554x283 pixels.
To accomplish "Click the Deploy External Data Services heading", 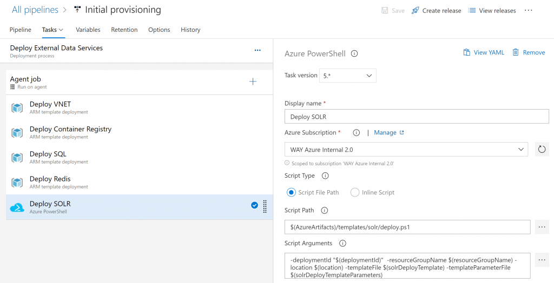I will pos(56,48).
